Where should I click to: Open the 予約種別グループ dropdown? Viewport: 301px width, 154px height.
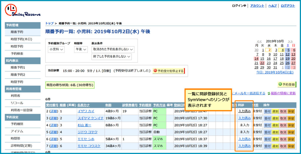pyautogui.click(x=56, y=50)
